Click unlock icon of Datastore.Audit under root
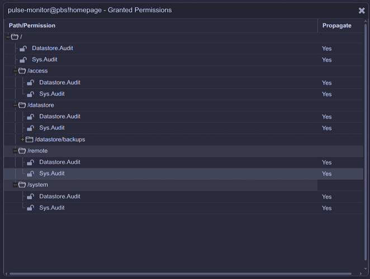 (23, 49)
